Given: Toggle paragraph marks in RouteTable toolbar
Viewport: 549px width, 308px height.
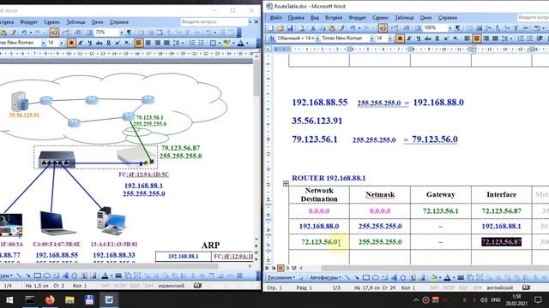Looking at the screenshot, I should (457, 28).
